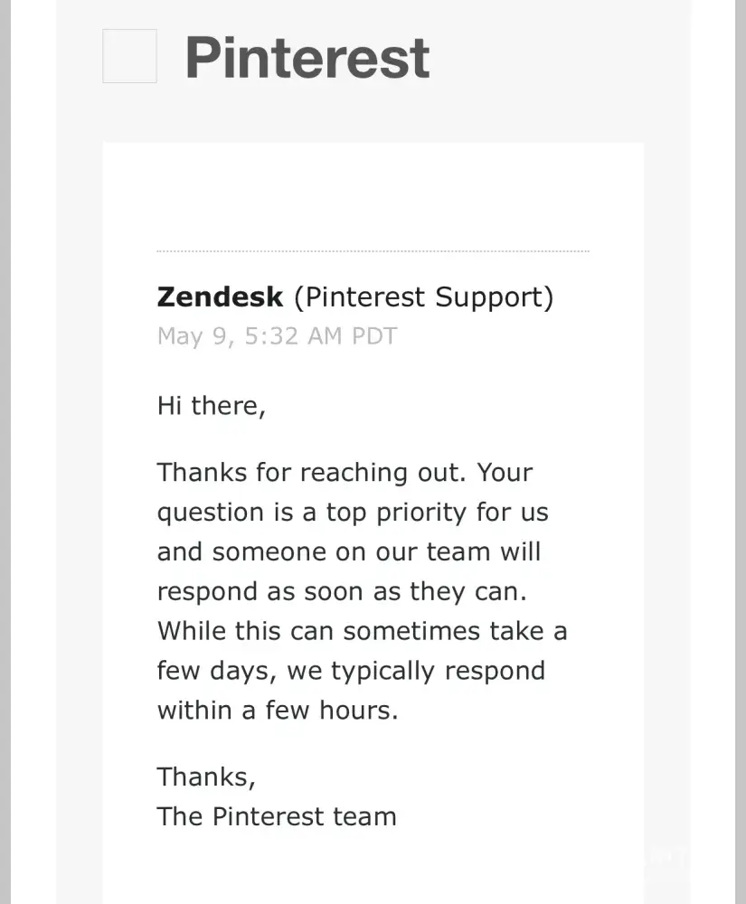Image resolution: width=746 pixels, height=904 pixels.
Task: Click "few days, we typically respond" line
Action: 351,671
